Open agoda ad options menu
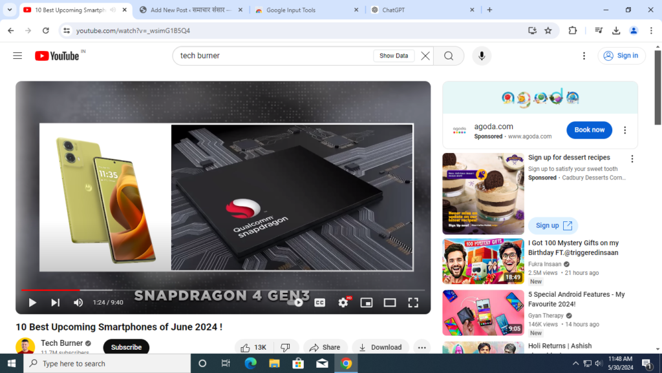Viewport: 662px width, 373px height. pos(625,130)
